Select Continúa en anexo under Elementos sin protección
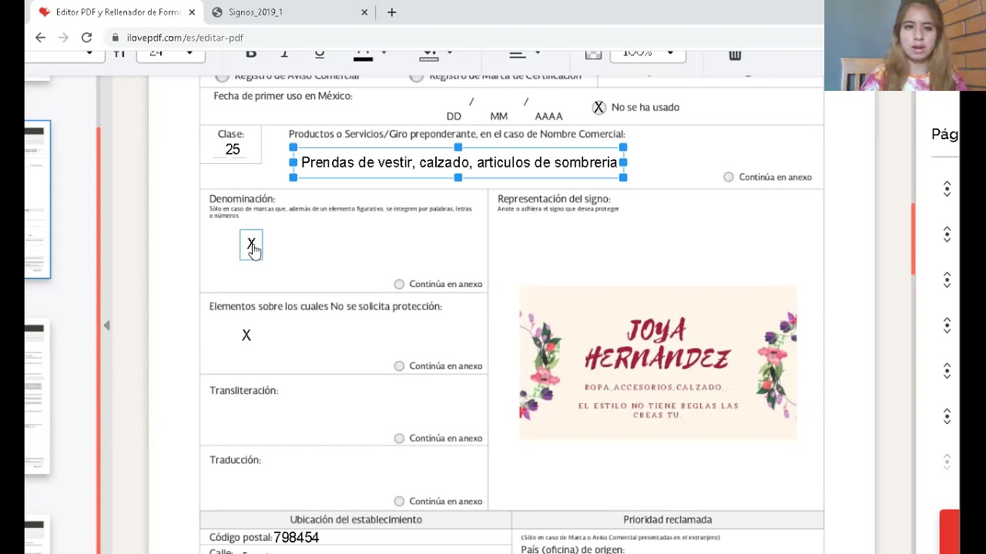This screenshot has height=554, width=986. click(x=399, y=365)
